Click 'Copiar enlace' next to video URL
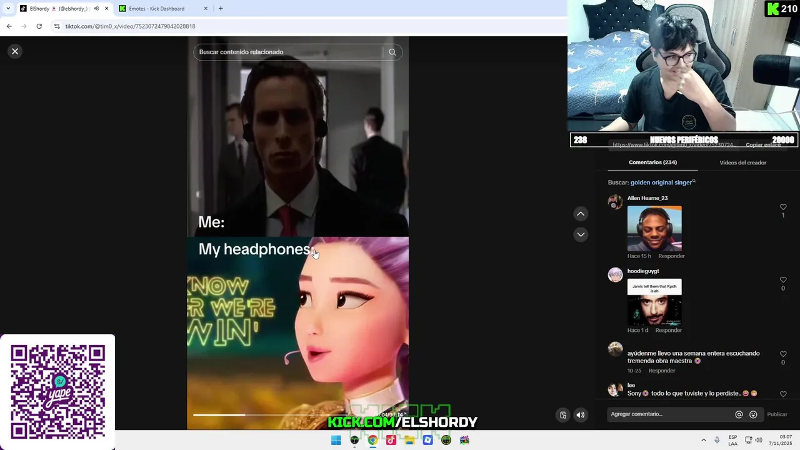 (x=763, y=145)
